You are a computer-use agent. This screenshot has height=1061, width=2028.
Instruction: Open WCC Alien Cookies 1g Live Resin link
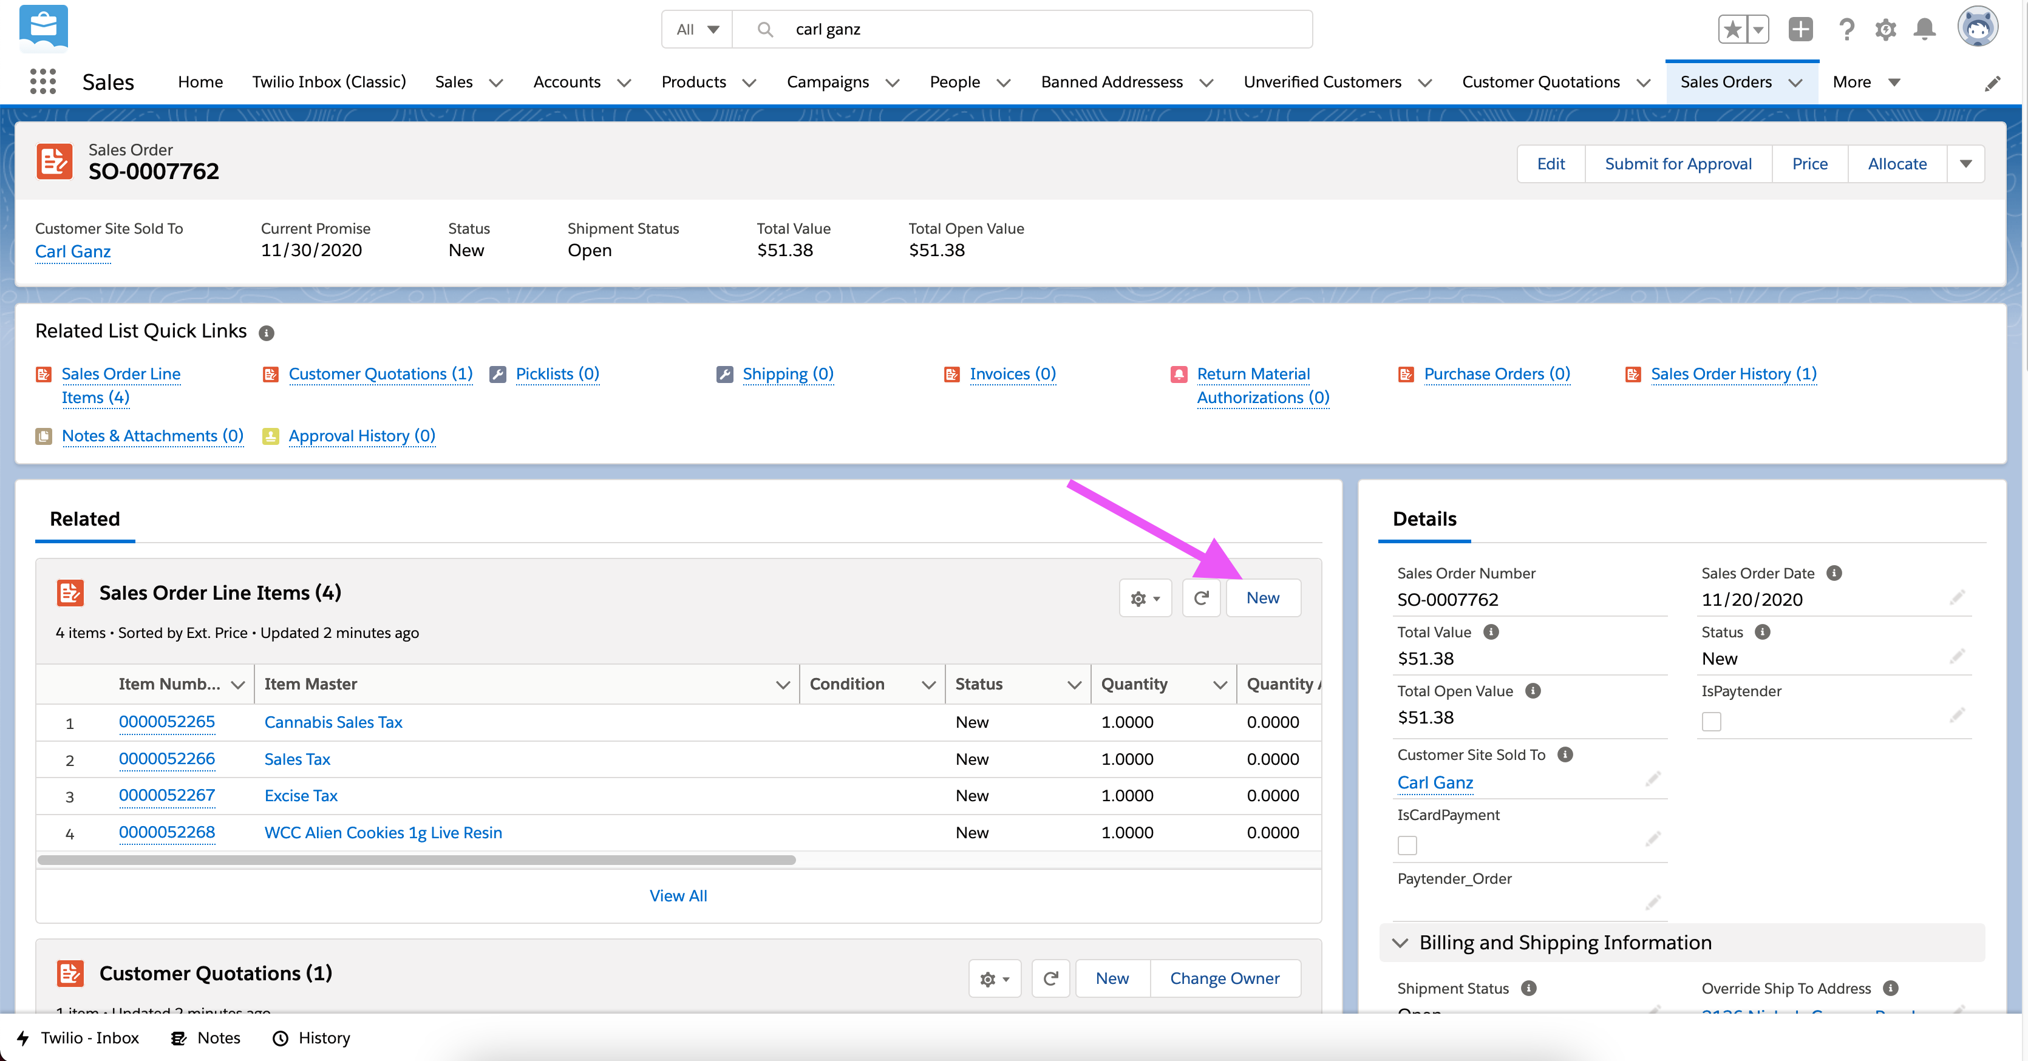[383, 833]
